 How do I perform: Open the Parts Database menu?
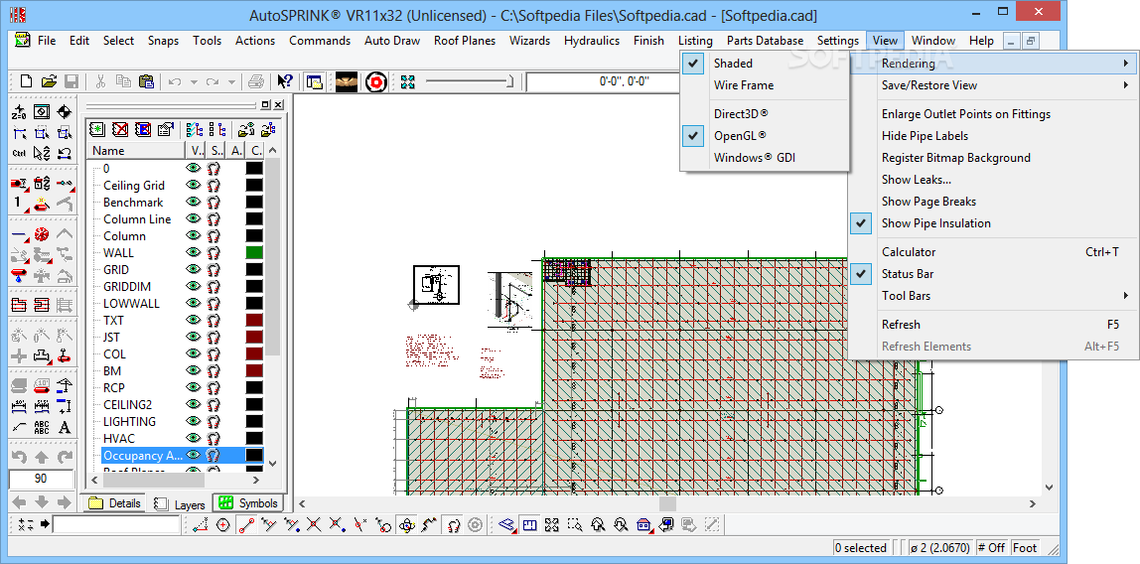[x=765, y=41]
